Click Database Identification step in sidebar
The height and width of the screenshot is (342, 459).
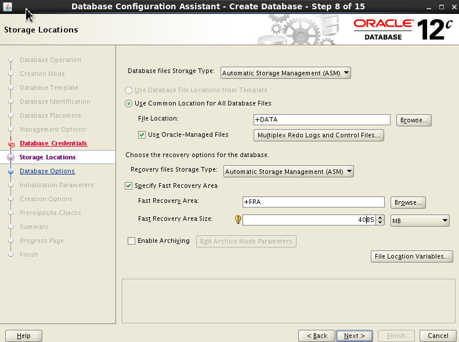[55, 101]
